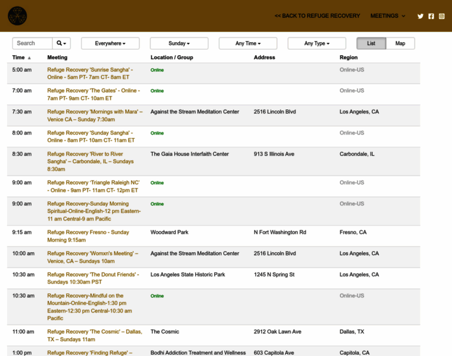Click the Refuge Recovery logo icon
452x356 pixels.
point(17,16)
